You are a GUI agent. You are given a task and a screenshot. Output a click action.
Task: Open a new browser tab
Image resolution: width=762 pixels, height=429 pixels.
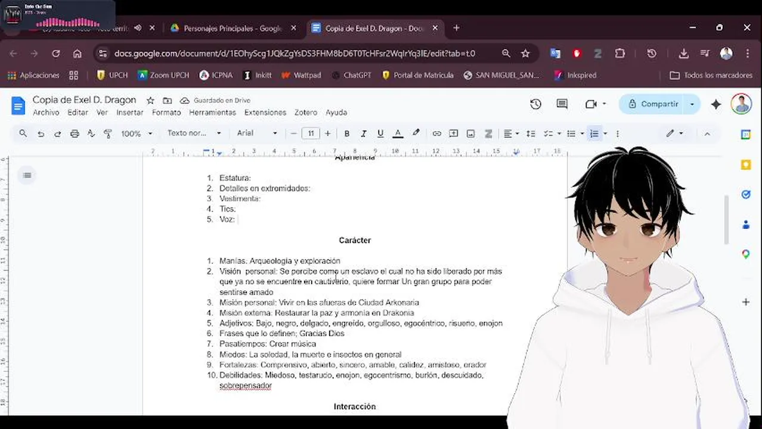[456, 28]
